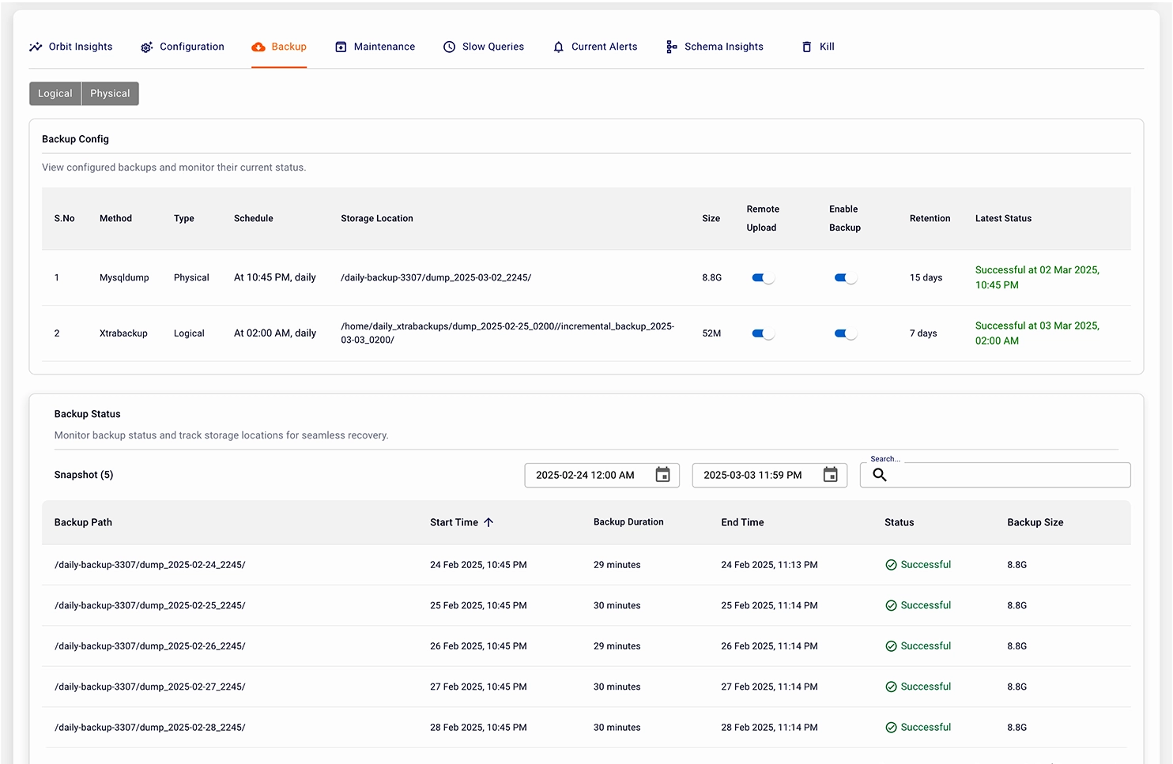
Task: Click the Kill trash icon
Action: [x=806, y=47]
